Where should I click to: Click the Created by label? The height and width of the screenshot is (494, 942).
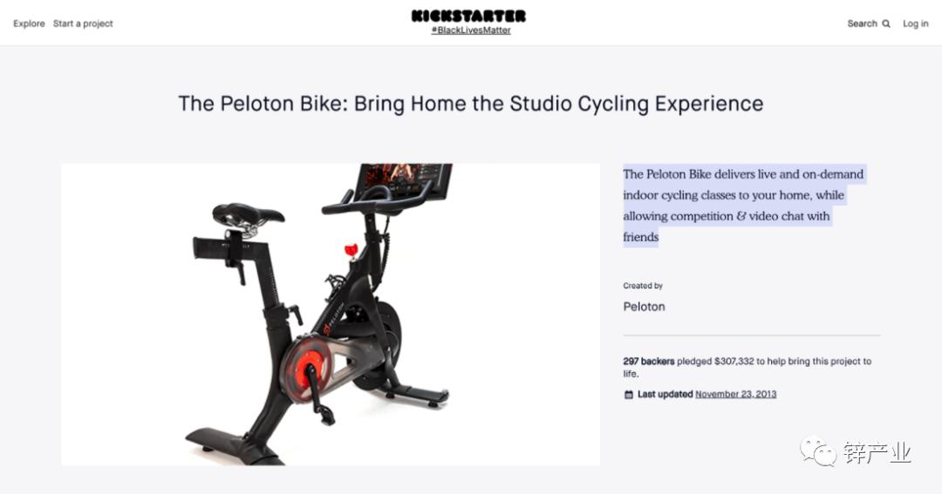coord(643,286)
